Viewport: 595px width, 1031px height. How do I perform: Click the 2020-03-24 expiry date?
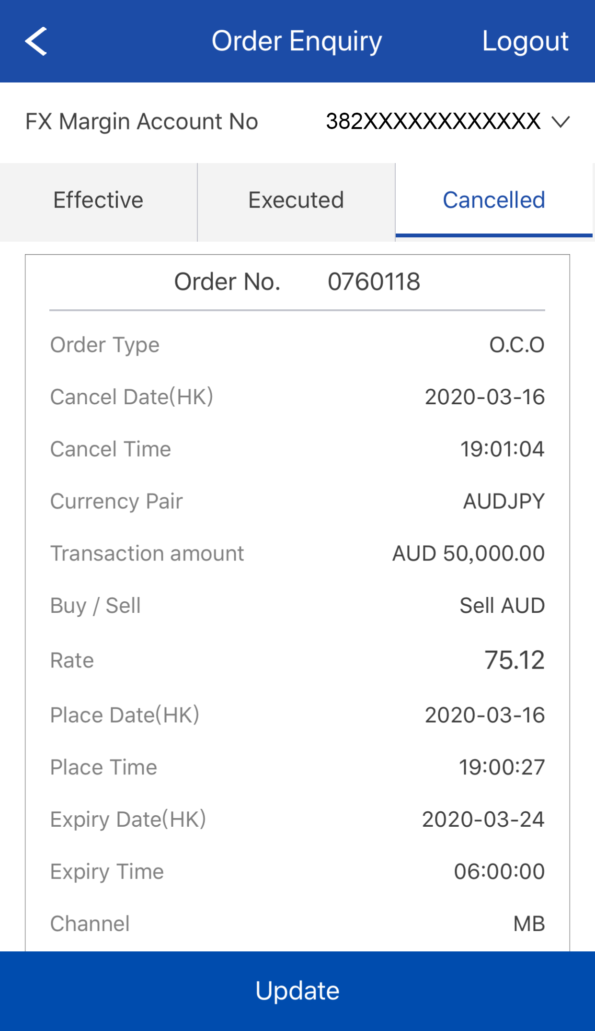click(483, 820)
